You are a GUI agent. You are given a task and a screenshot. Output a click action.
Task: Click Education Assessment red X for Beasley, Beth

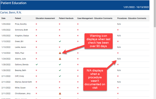coord(36,70)
